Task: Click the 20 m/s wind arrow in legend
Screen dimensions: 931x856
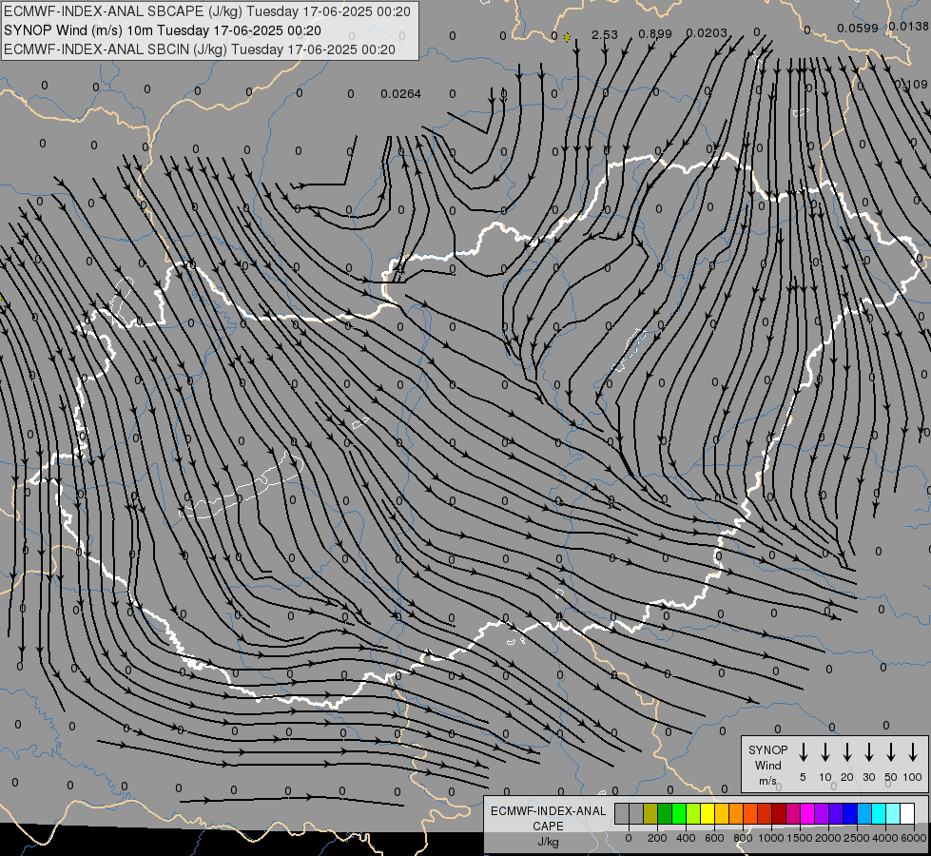Action: click(x=846, y=752)
